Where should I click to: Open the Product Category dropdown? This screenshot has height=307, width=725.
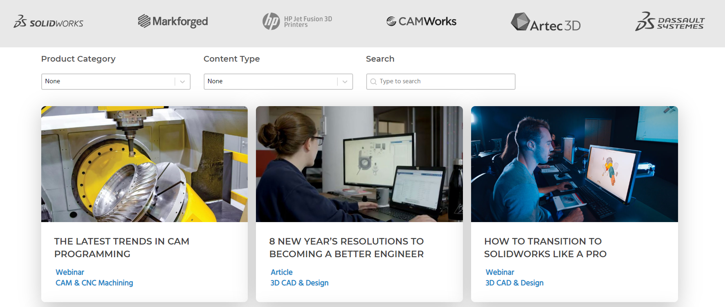pyautogui.click(x=116, y=82)
